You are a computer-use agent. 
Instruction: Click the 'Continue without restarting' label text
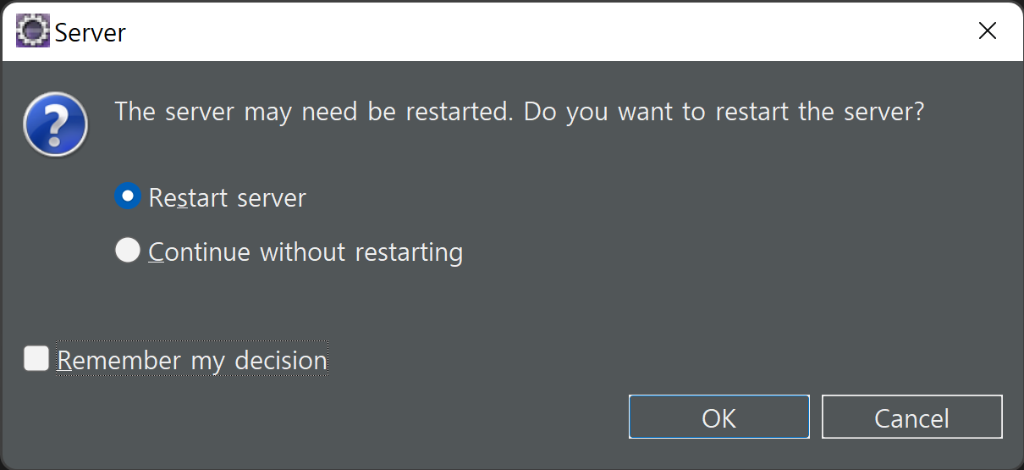click(x=306, y=252)
